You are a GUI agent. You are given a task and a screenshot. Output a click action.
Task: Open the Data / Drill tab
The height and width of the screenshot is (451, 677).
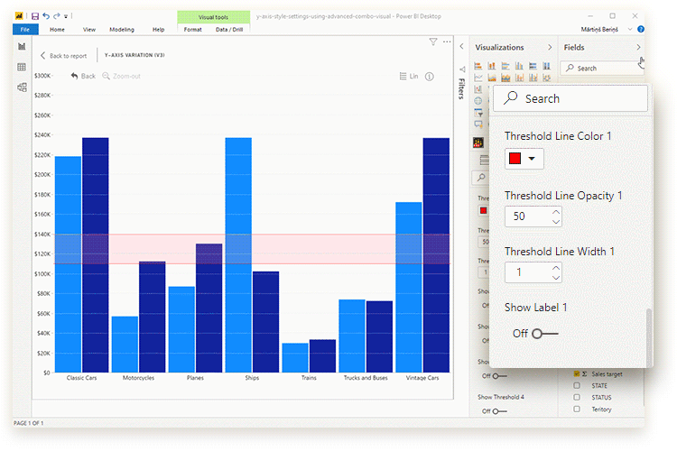click(229, 30)
